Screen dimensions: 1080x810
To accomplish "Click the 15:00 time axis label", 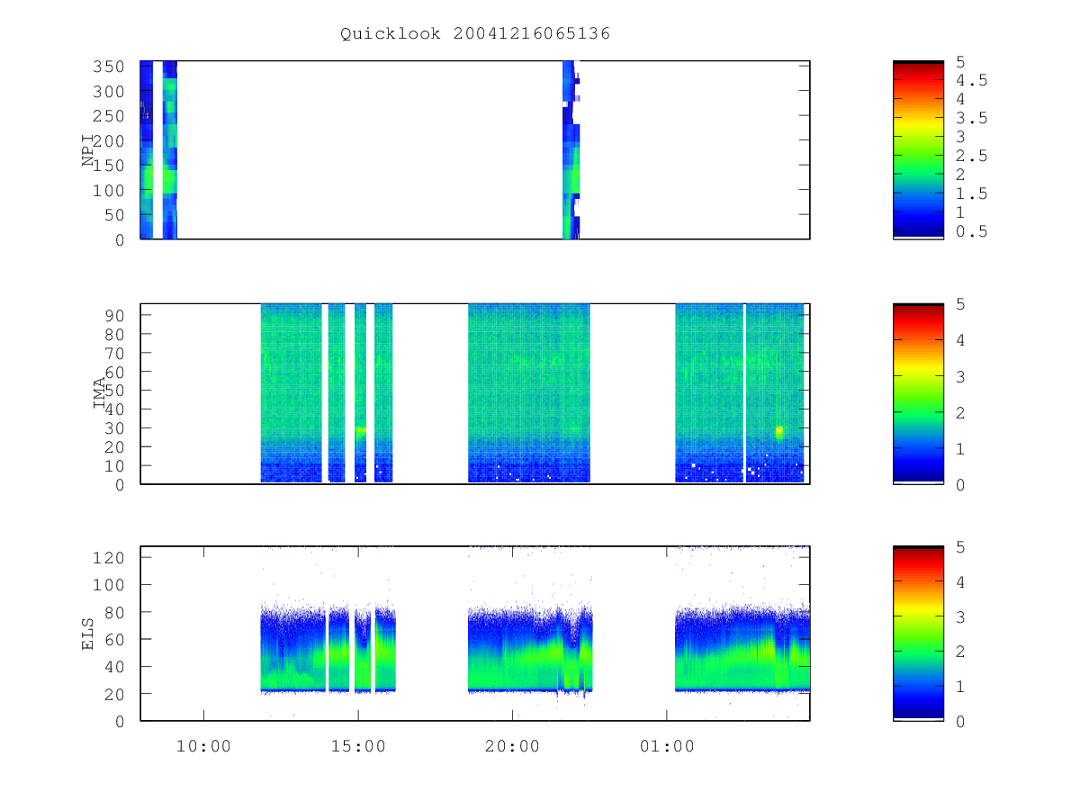I will (358, 746).
